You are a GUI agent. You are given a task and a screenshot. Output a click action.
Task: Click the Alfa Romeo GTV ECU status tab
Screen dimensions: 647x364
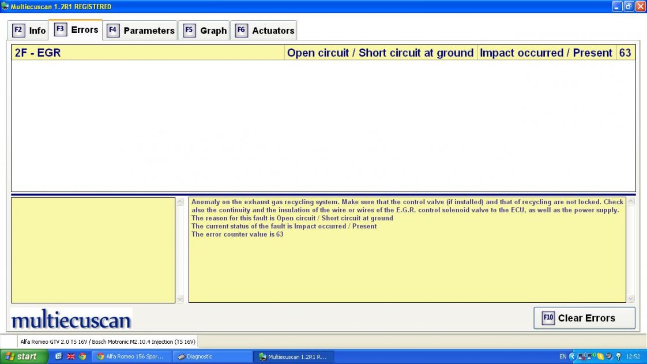pyautogui.click(x=108, y=342)
